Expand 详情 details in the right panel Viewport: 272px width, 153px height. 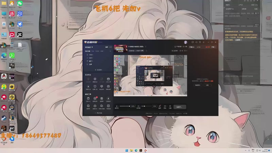[x=214, y=47]
